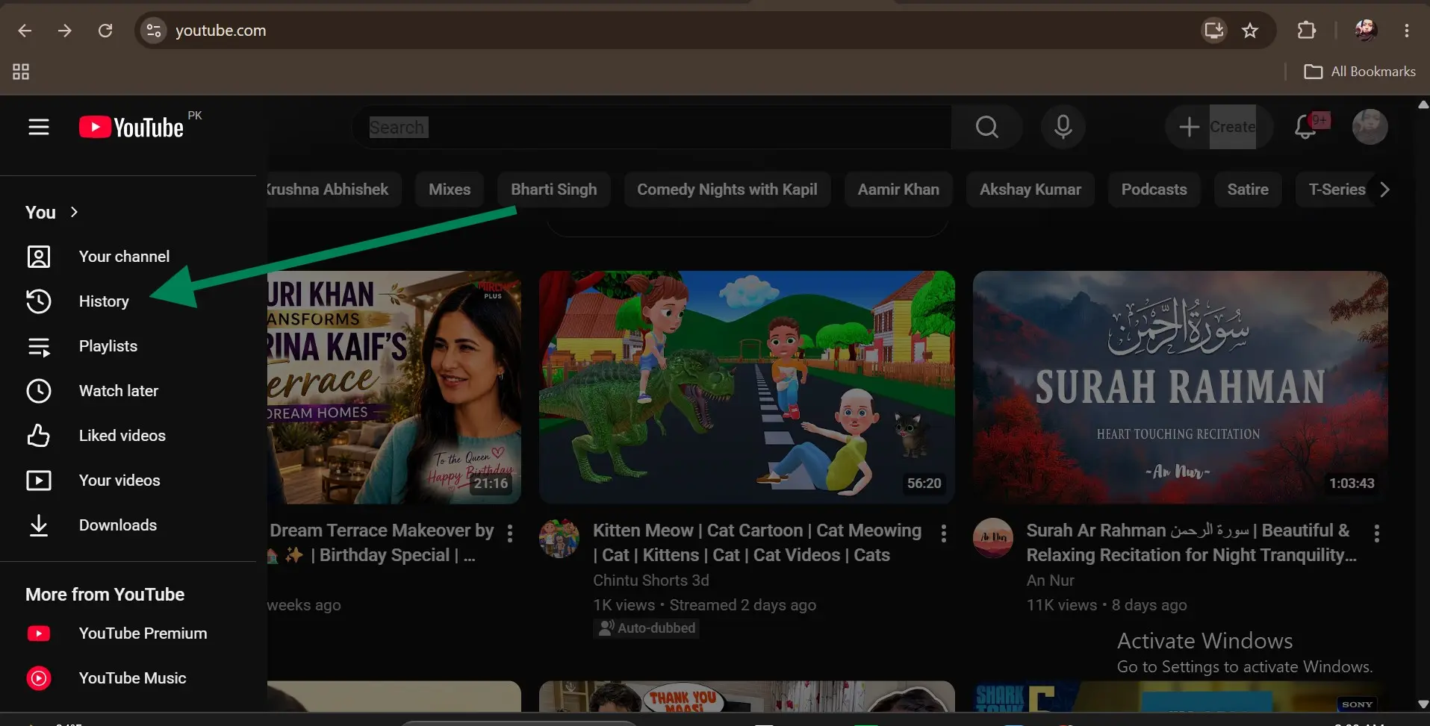1430x726 pixels.
Task: Open Chrome three-dot menu
Action: (1407, 31)
